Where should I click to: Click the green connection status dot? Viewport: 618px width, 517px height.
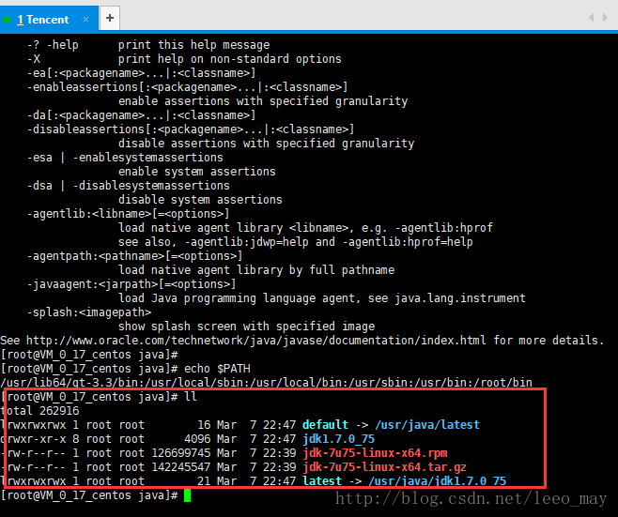tap(7, 20)
